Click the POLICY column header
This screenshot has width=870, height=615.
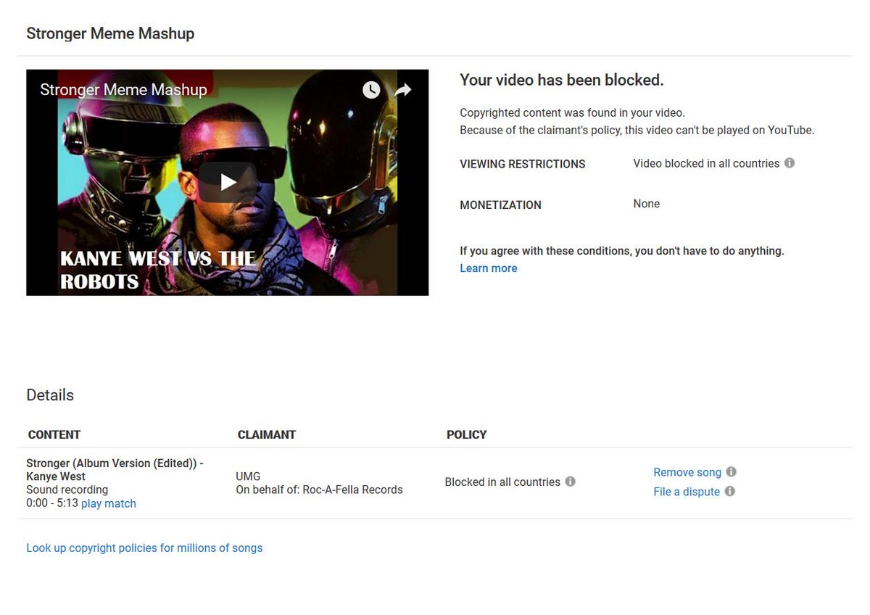coord(466,435)
